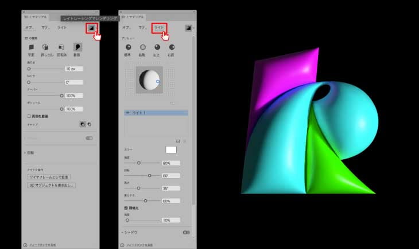
Task: Toggle the 環境光 (Ambient Light) checkbox
Action: 126,208
